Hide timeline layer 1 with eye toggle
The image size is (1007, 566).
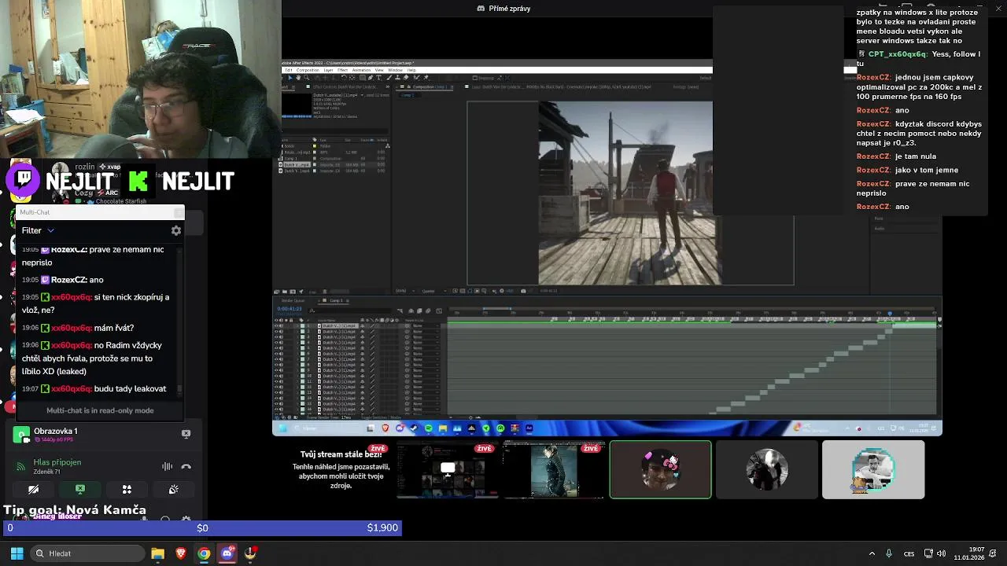[276, 326]
